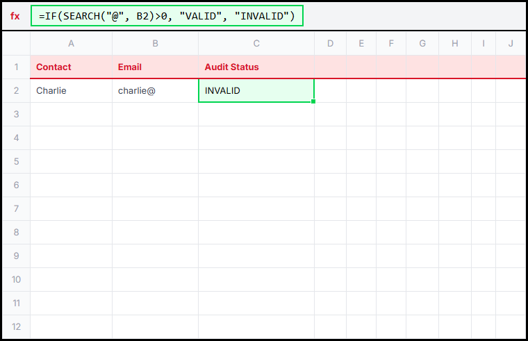Select row 6 header
The height and width of the screenshot is (341, 528).
click(16, 185)
